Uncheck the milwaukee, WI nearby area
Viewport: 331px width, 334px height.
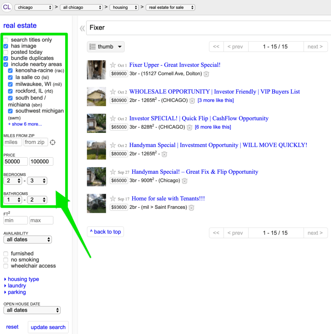(x=10, y=84)
